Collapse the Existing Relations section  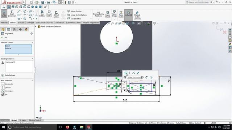[32, 59]
